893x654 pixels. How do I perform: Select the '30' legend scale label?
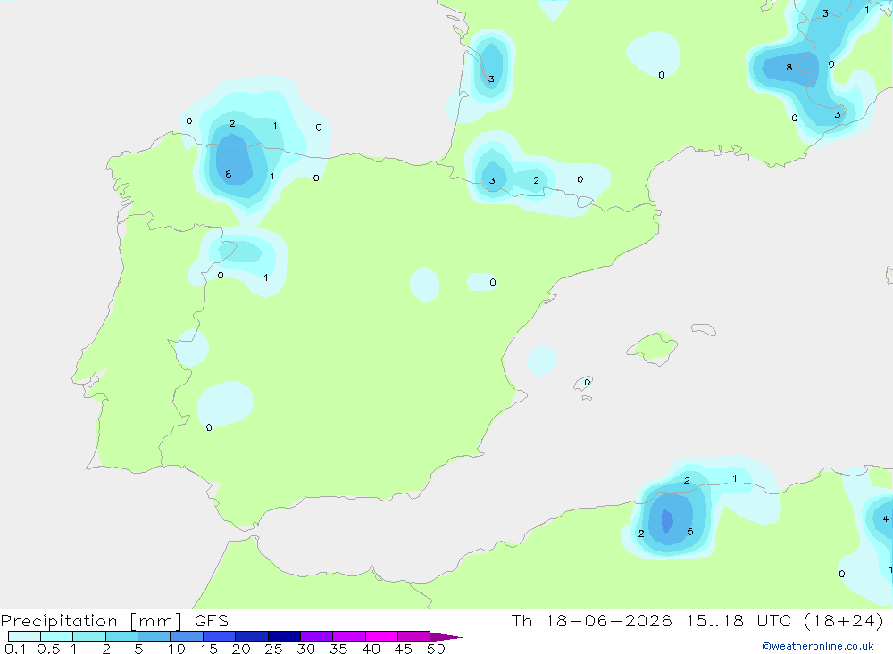tap(305, 649)
